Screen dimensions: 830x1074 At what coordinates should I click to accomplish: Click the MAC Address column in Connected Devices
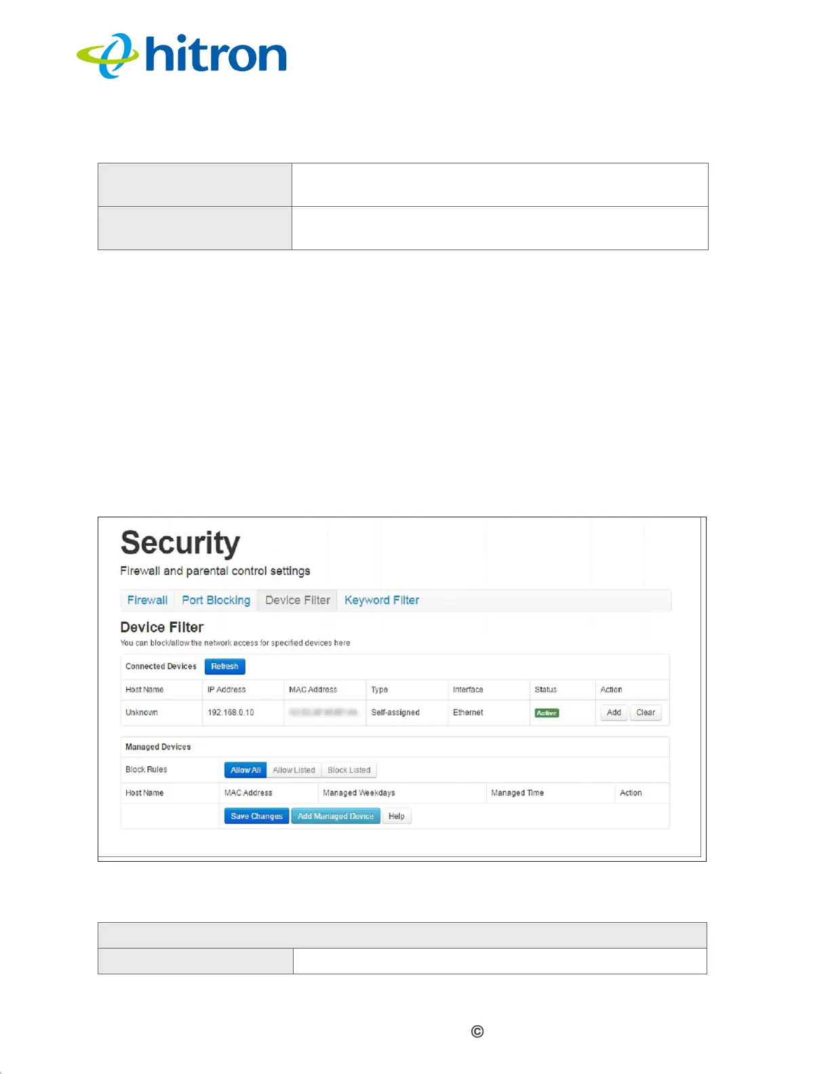[313, 690]
